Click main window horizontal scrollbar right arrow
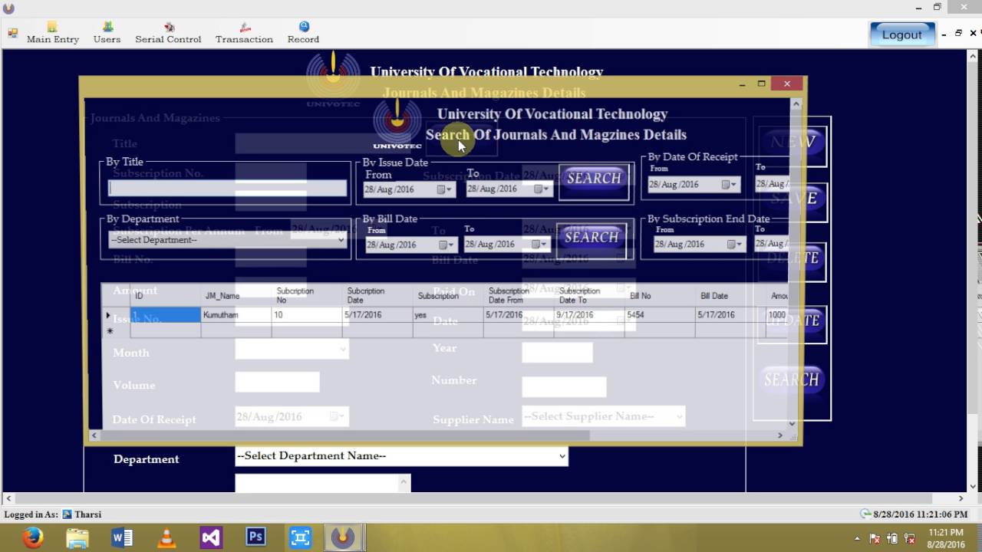This screenshot has width=982, height=552. click(961, 498)
